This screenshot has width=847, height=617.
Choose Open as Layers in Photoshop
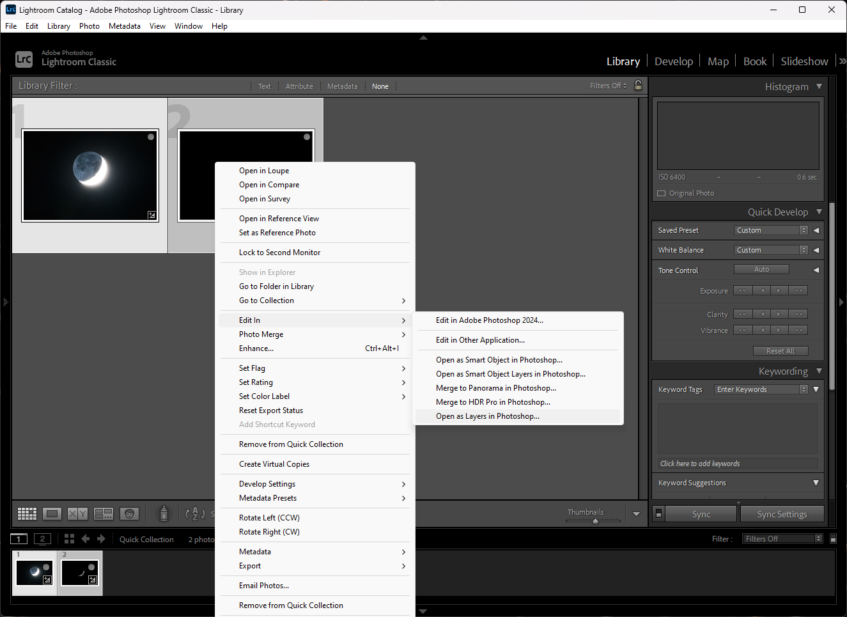pyautogui.click(x=518, y=416)
